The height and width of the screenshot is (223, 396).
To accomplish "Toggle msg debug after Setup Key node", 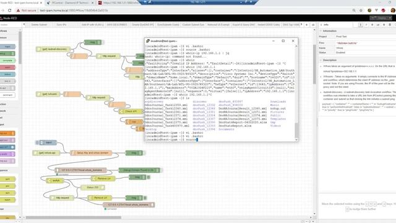I will (x=144, y=153).
